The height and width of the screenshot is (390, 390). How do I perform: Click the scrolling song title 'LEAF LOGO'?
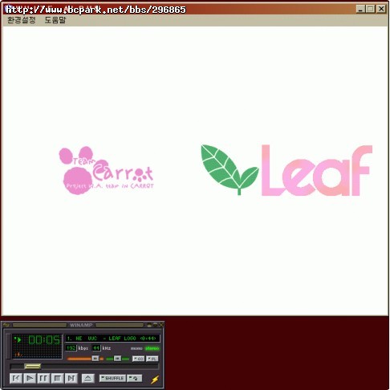pos(122,339)
